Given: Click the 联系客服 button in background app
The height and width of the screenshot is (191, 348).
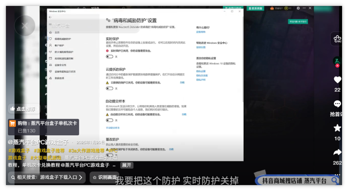Looking at the screenshot, I should click(255, 8).
